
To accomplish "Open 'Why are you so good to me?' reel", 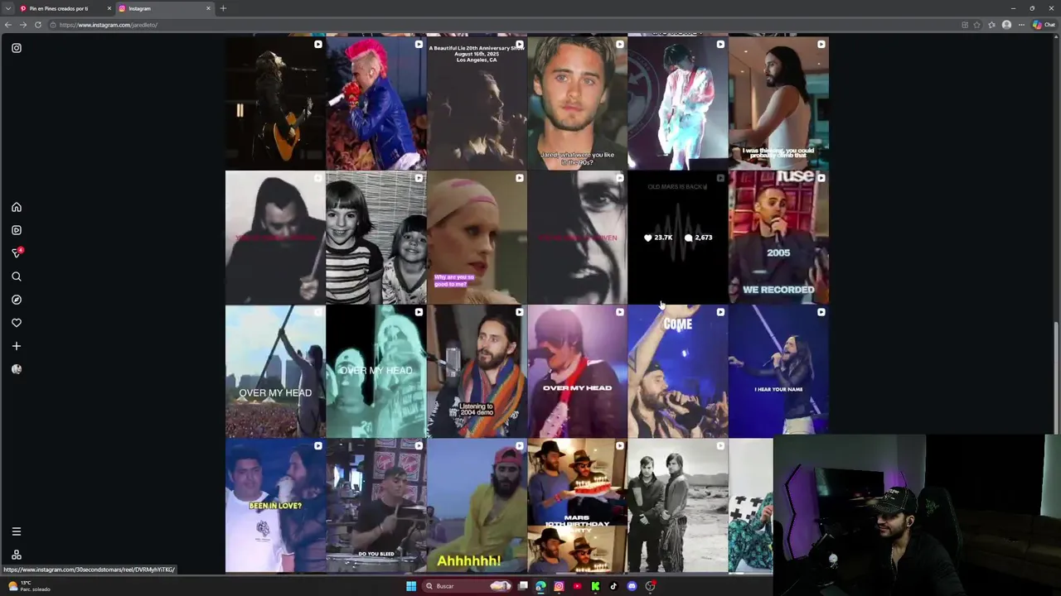I will click(477, 238).
